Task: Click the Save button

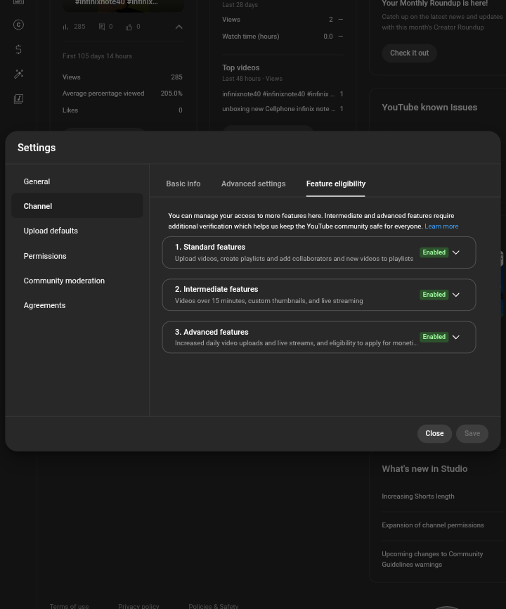Action: pyautogui.click(x=472, y=433)
